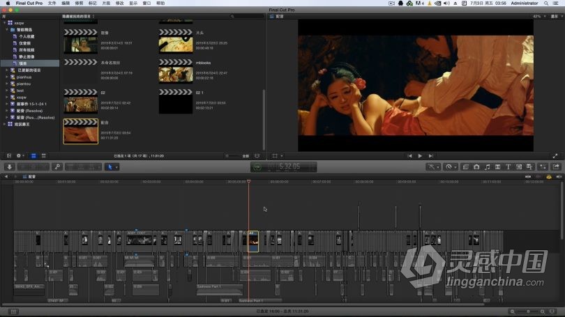
Task: Toggle timeline solo headphones button
Action: click(549, 177)
